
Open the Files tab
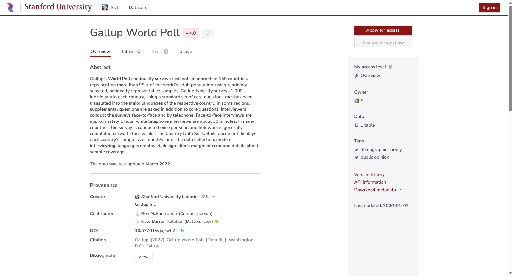coord(160,51)
